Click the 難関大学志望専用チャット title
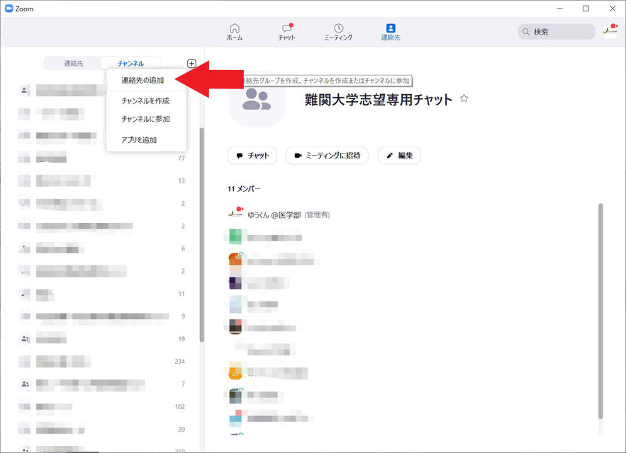The image size is (626, 453). [378, 99]
